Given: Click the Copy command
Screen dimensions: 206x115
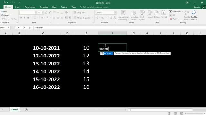Looking at the screenshot, I should (x=5, y=15).
